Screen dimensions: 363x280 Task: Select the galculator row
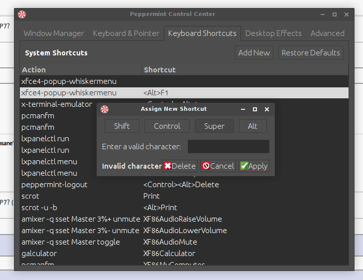(x=184, y=254)
